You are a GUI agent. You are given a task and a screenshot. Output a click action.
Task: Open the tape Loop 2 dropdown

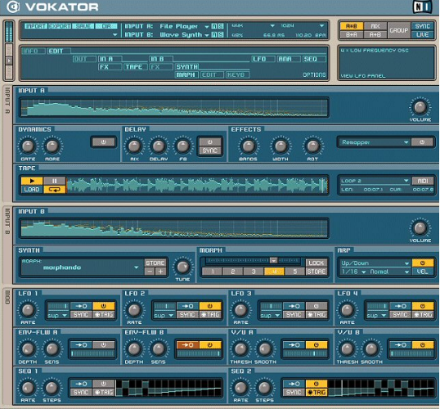click(x=406, y=181)
